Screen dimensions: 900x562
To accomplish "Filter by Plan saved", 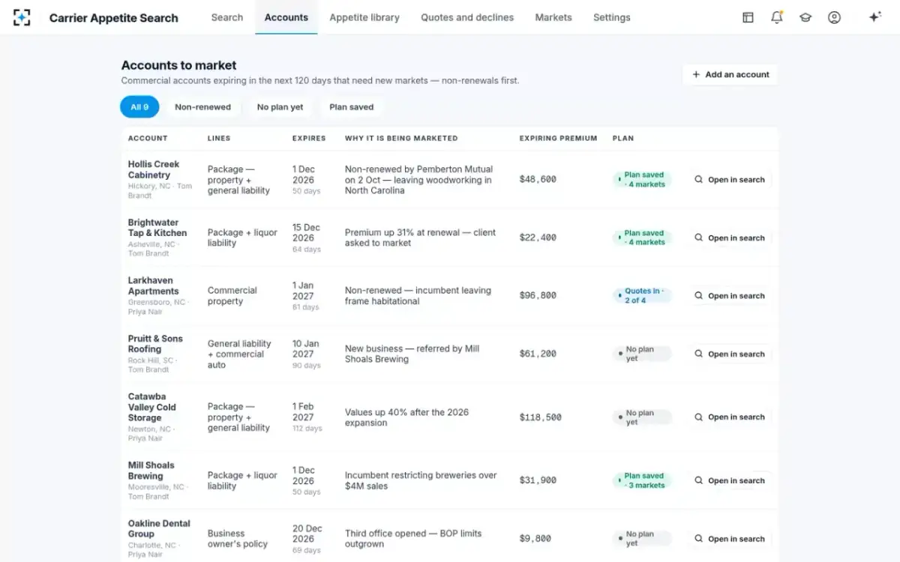I will point(352,107).
